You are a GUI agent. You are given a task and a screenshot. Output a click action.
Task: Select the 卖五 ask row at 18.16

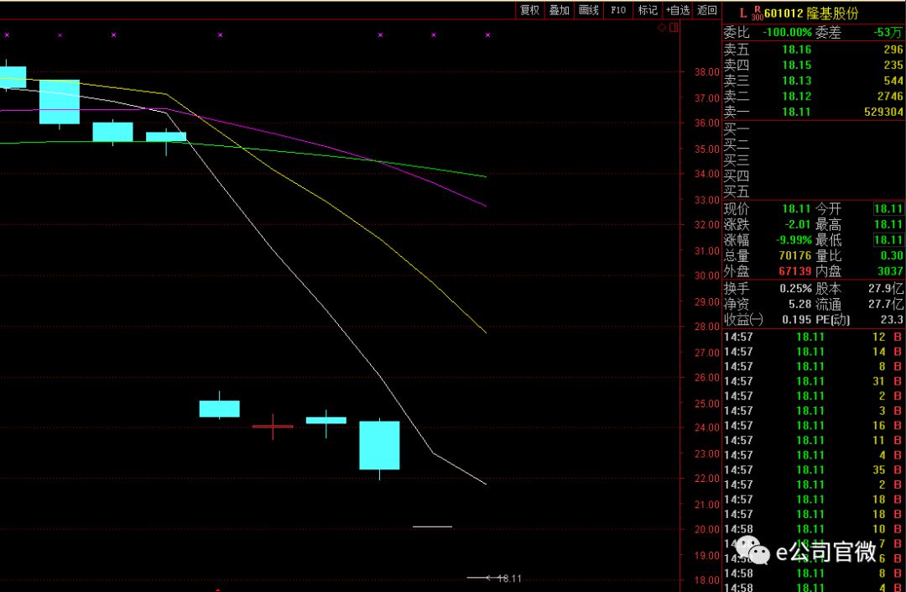[x=814, y=50]
